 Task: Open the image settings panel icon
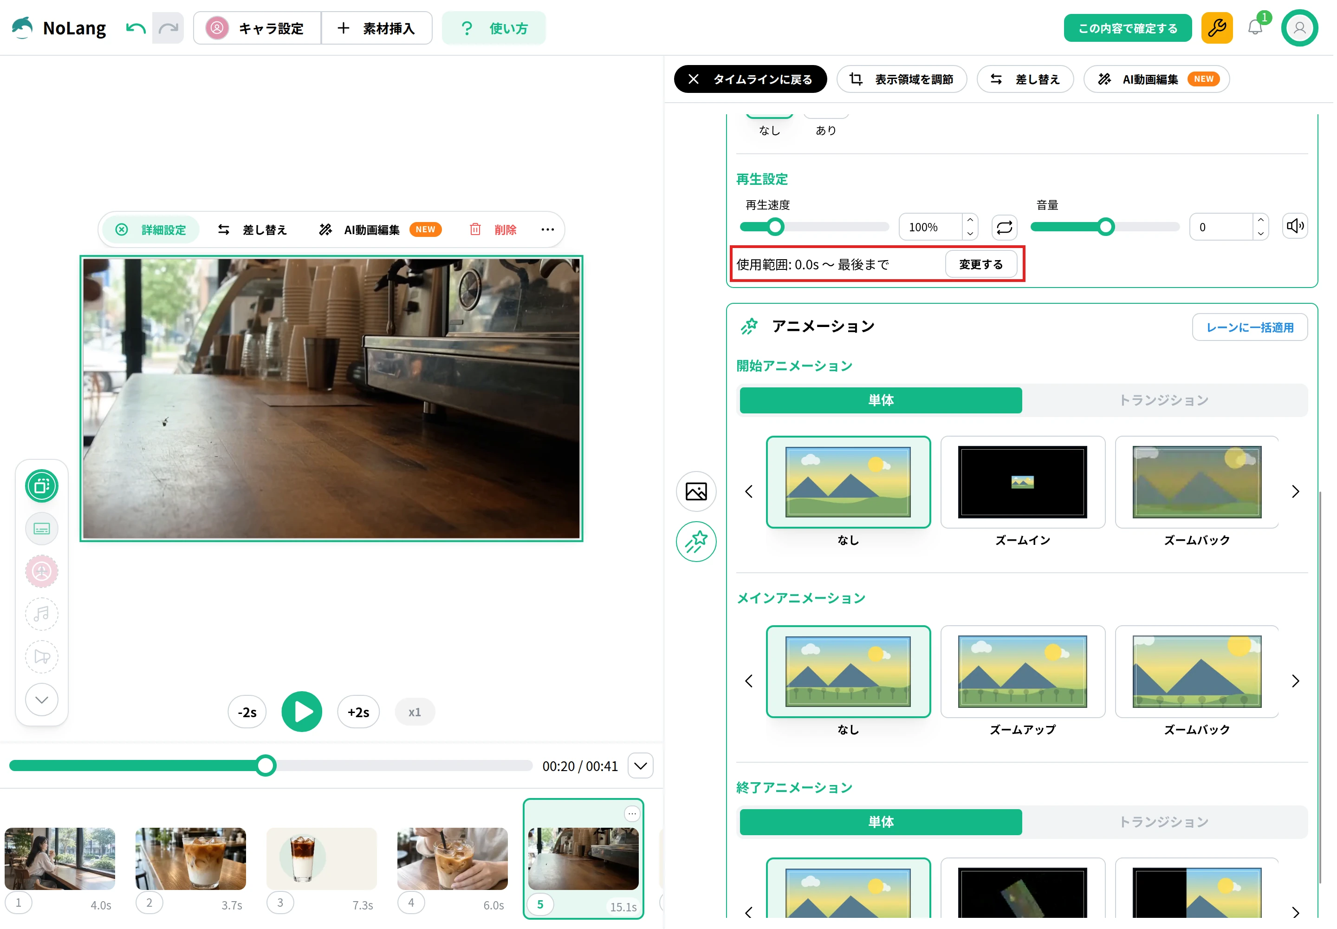(696, 491)
